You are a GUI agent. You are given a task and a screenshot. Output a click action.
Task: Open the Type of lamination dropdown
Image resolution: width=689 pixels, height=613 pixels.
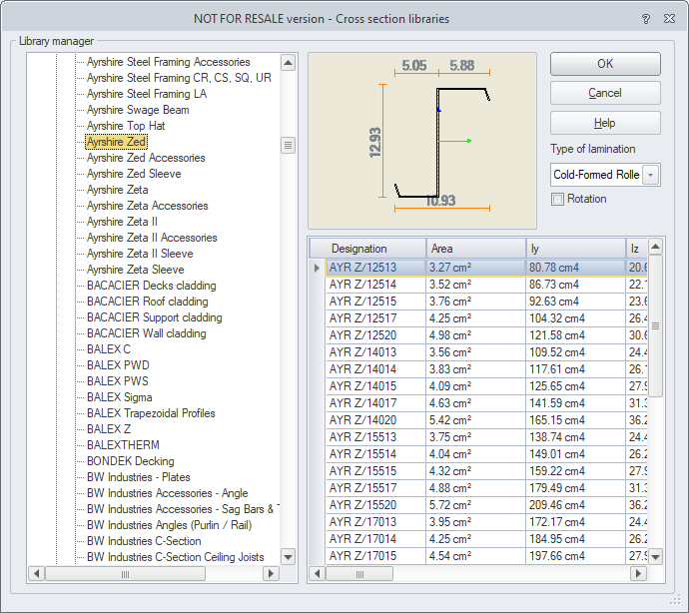pyautogui.click(x=651, y=175)
